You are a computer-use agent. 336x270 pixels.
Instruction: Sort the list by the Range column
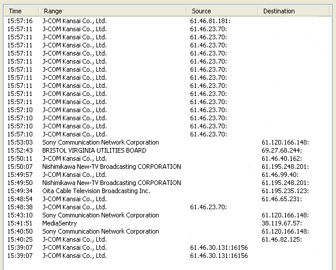(113, 11)
